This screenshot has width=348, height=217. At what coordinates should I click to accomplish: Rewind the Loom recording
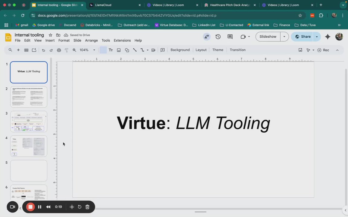click(x=48, y=207)
